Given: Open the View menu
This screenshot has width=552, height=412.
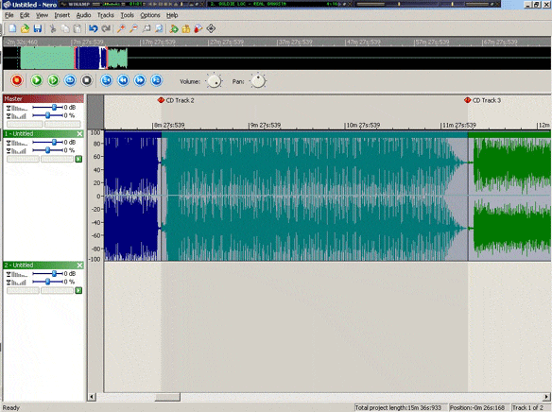Looking at the screenshot, I should coord(42,15).
